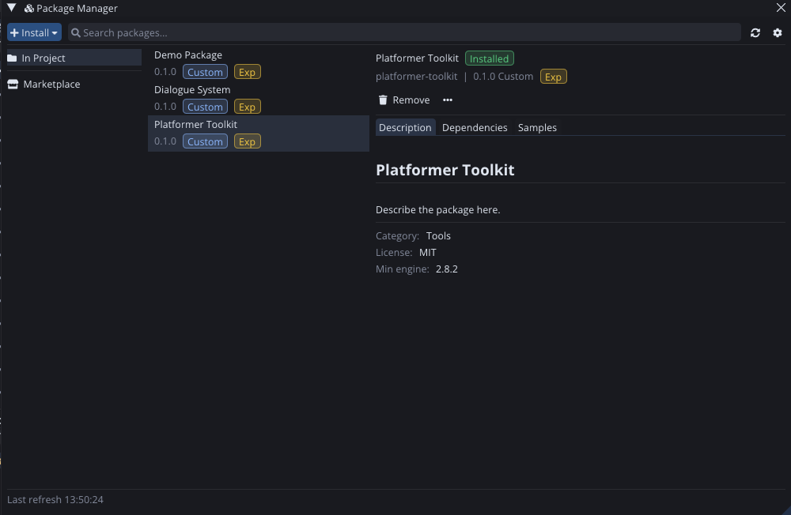This screenshot has width=791, height=515.
Task: Collapse the Package Manager panel triangle
Action: (12, 8)
